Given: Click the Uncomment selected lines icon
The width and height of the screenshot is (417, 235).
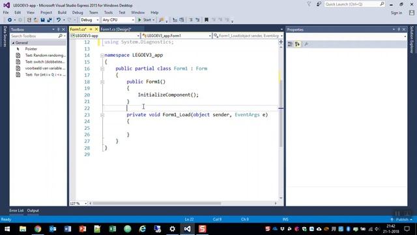Looking at the screenshot, I should tap(182, 20).
